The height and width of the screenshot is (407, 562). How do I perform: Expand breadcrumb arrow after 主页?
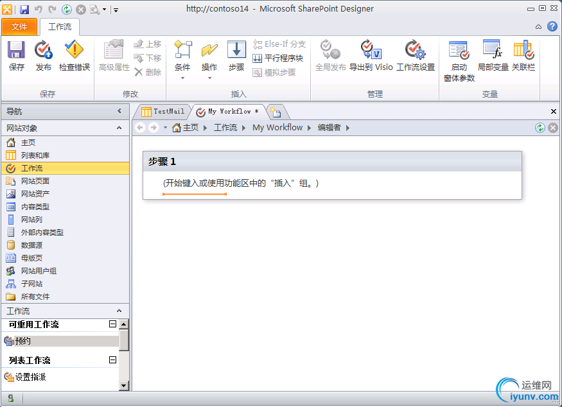click(x=205, y=128)
